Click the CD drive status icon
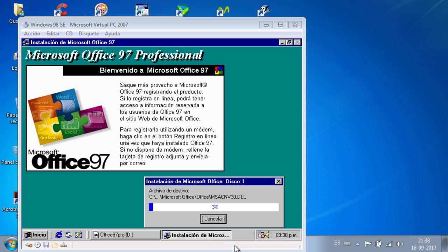 (37, 245)
